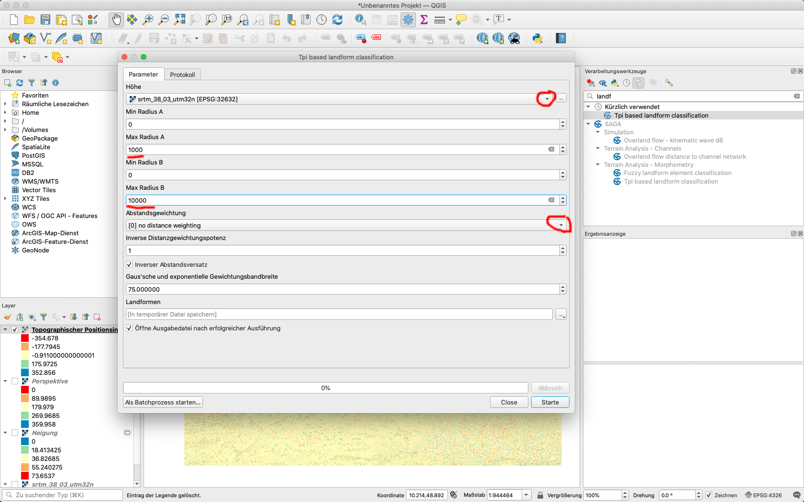Click Als Batchprozess starten button

(x=163, y=402)
